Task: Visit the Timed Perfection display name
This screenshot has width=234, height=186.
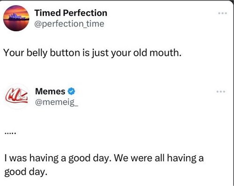Action: [71, 13]
